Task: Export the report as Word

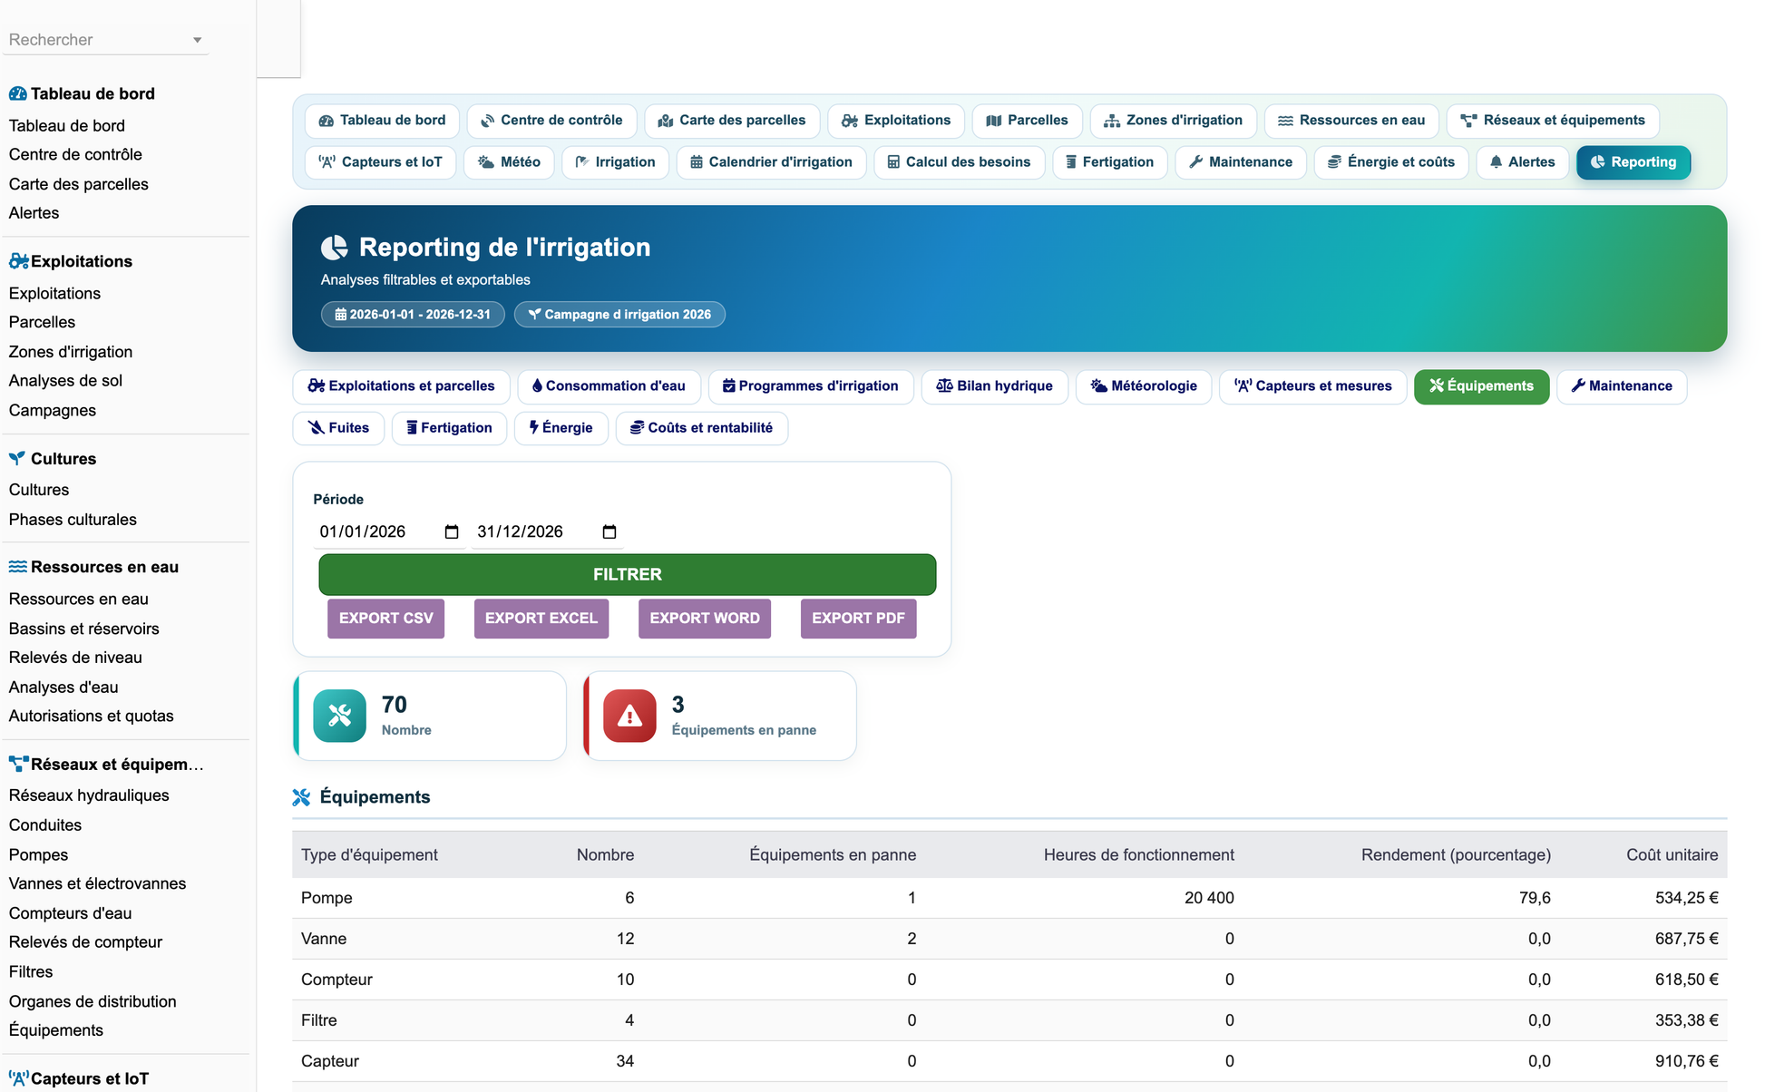Action: tap(705, 618)
